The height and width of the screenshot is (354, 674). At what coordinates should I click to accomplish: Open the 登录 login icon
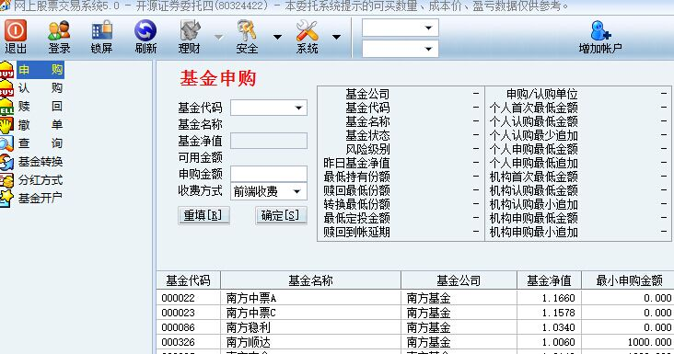pyautogui.click(x=59, y=30)
